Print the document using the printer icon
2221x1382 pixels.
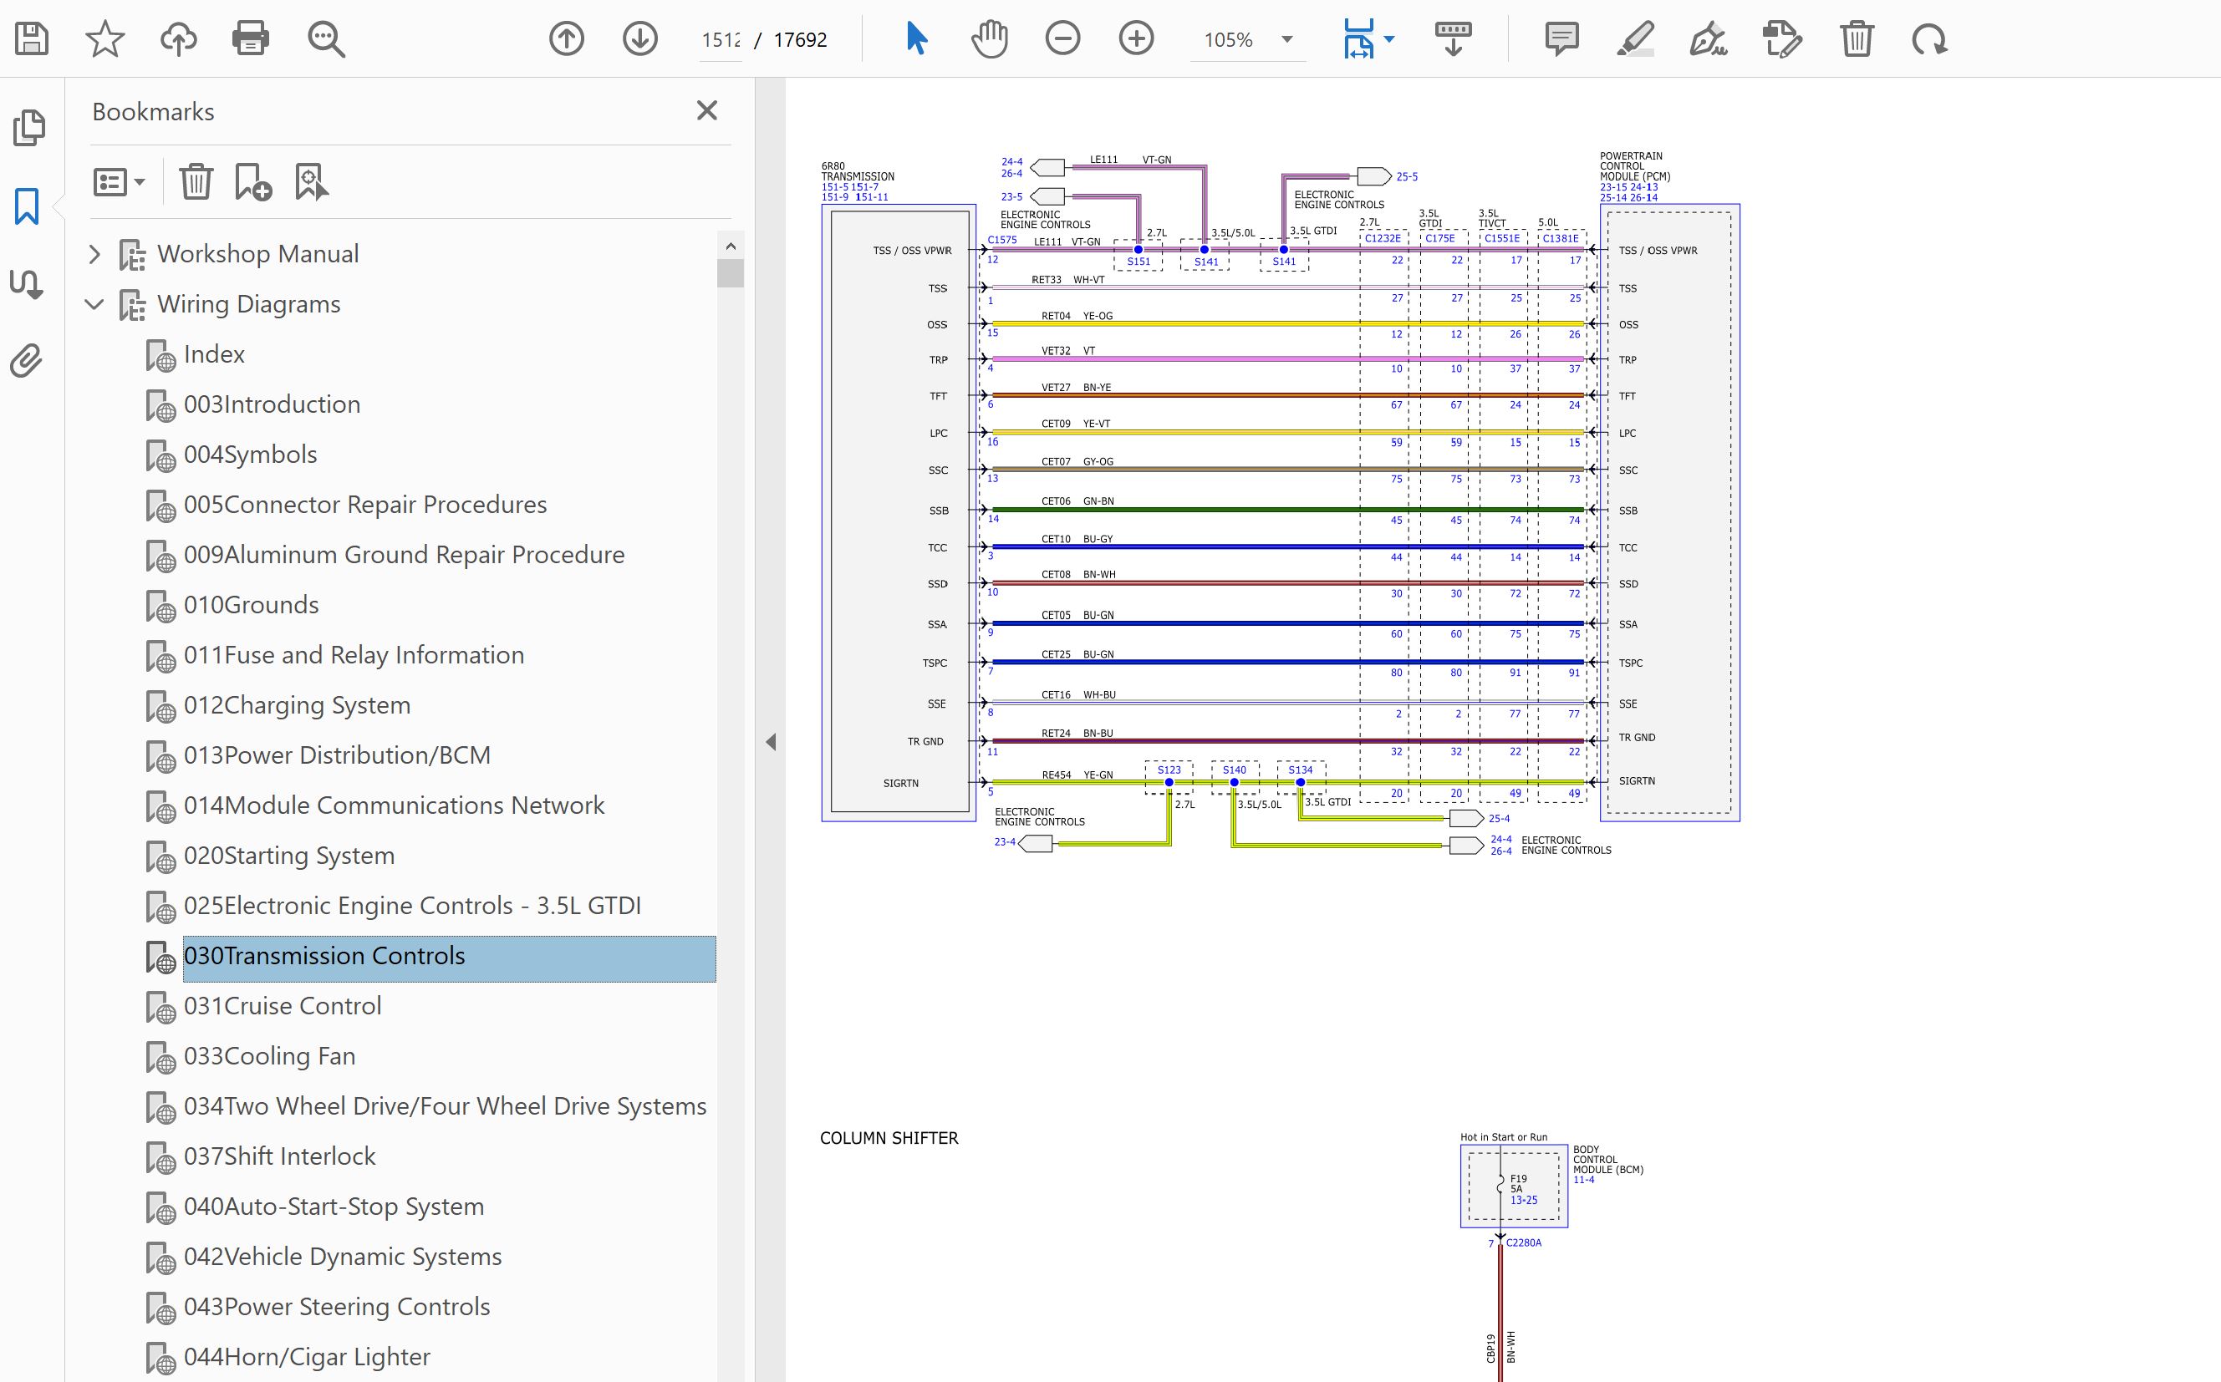250,39
